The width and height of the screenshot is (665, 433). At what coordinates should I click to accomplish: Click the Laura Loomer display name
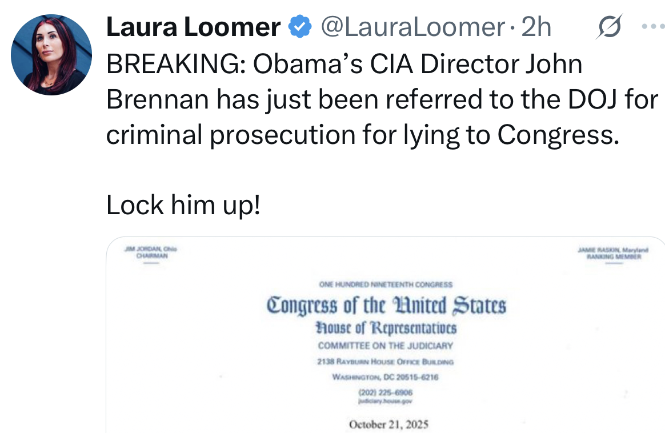click(193, 27)
